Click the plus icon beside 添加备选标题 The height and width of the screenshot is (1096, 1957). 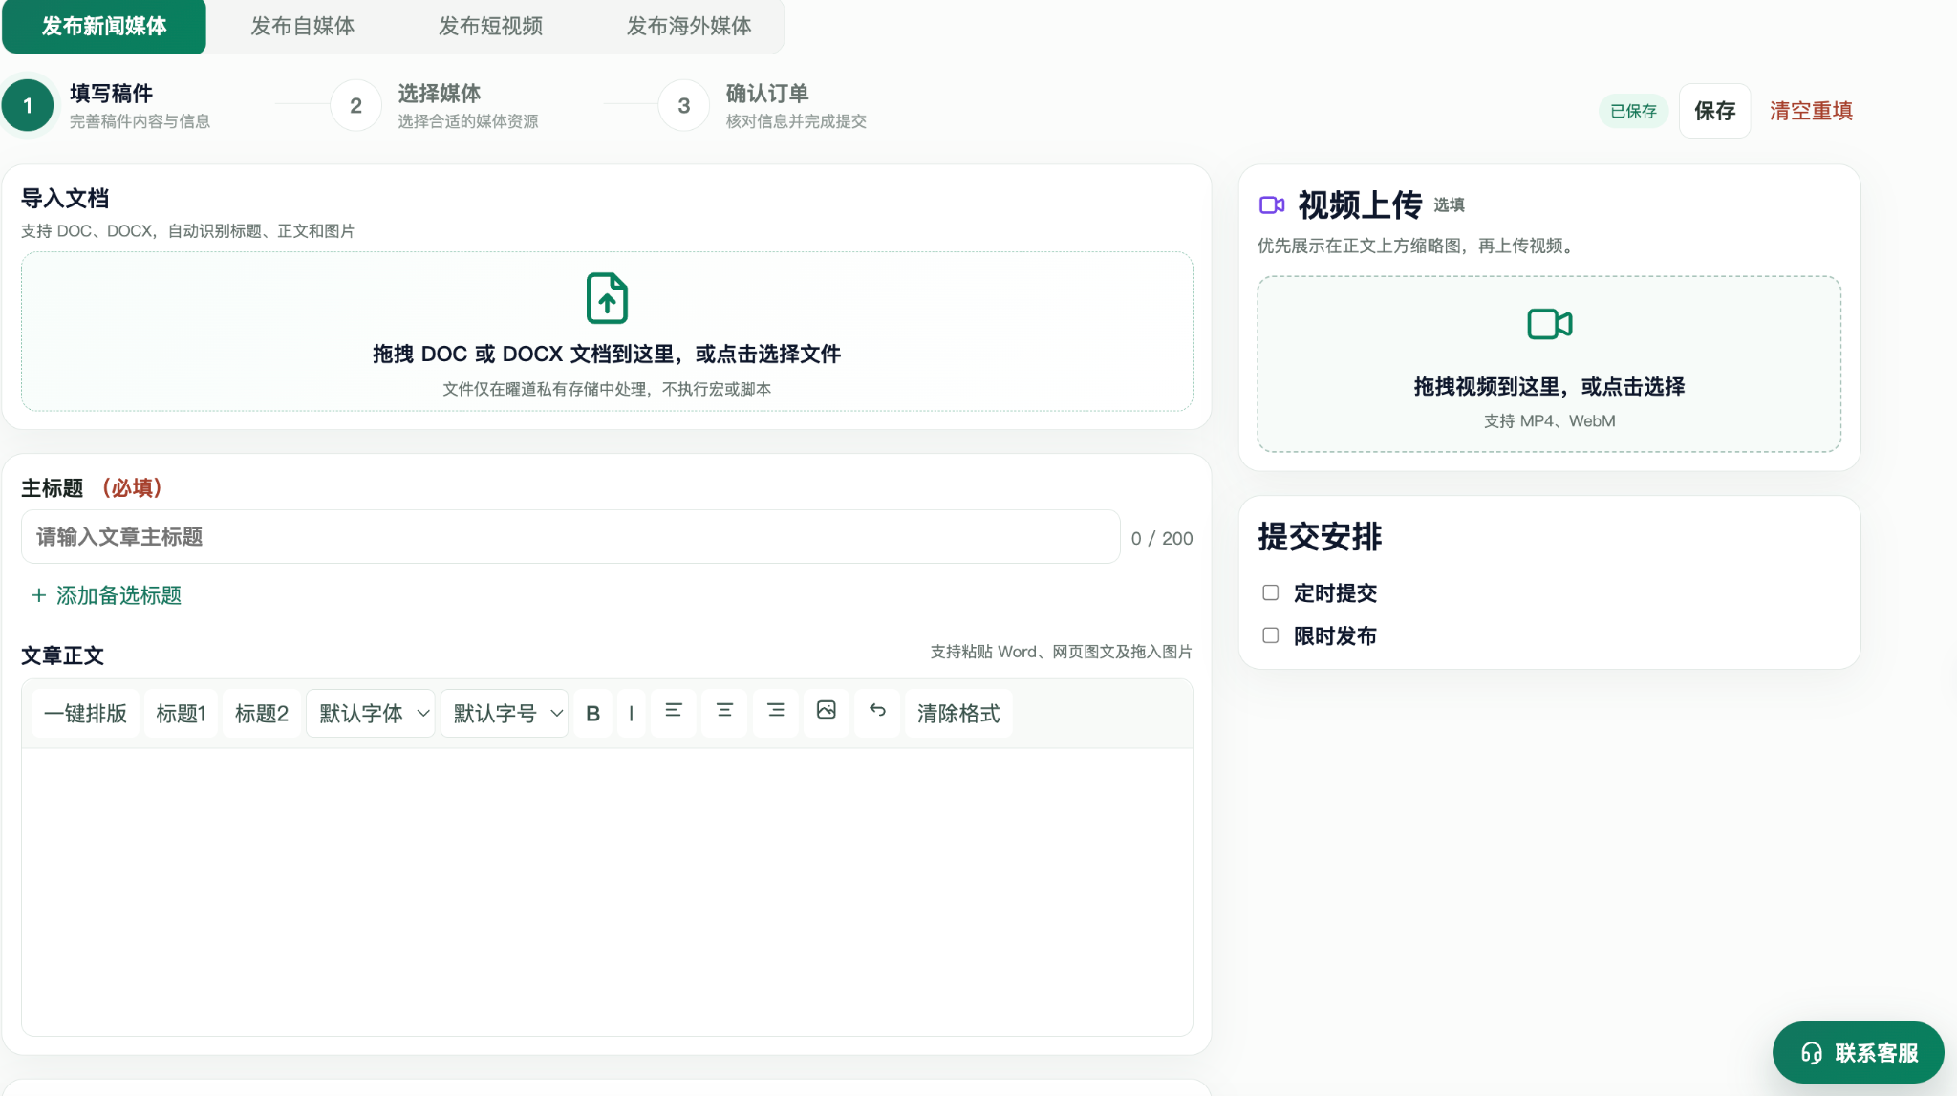point(38,595)
